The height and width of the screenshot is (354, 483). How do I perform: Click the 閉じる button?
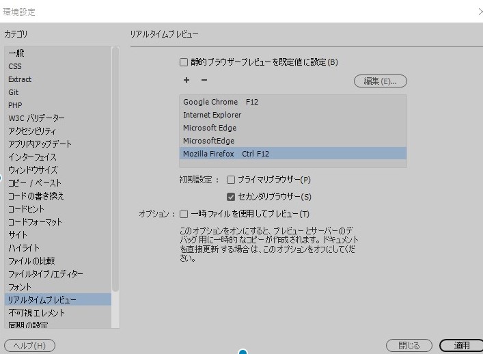(410, 345)
